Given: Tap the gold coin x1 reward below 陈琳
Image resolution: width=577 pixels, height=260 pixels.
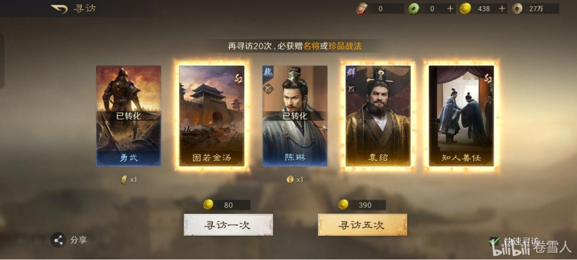Looking at the screenshot, I should click(x=295, y=180).
